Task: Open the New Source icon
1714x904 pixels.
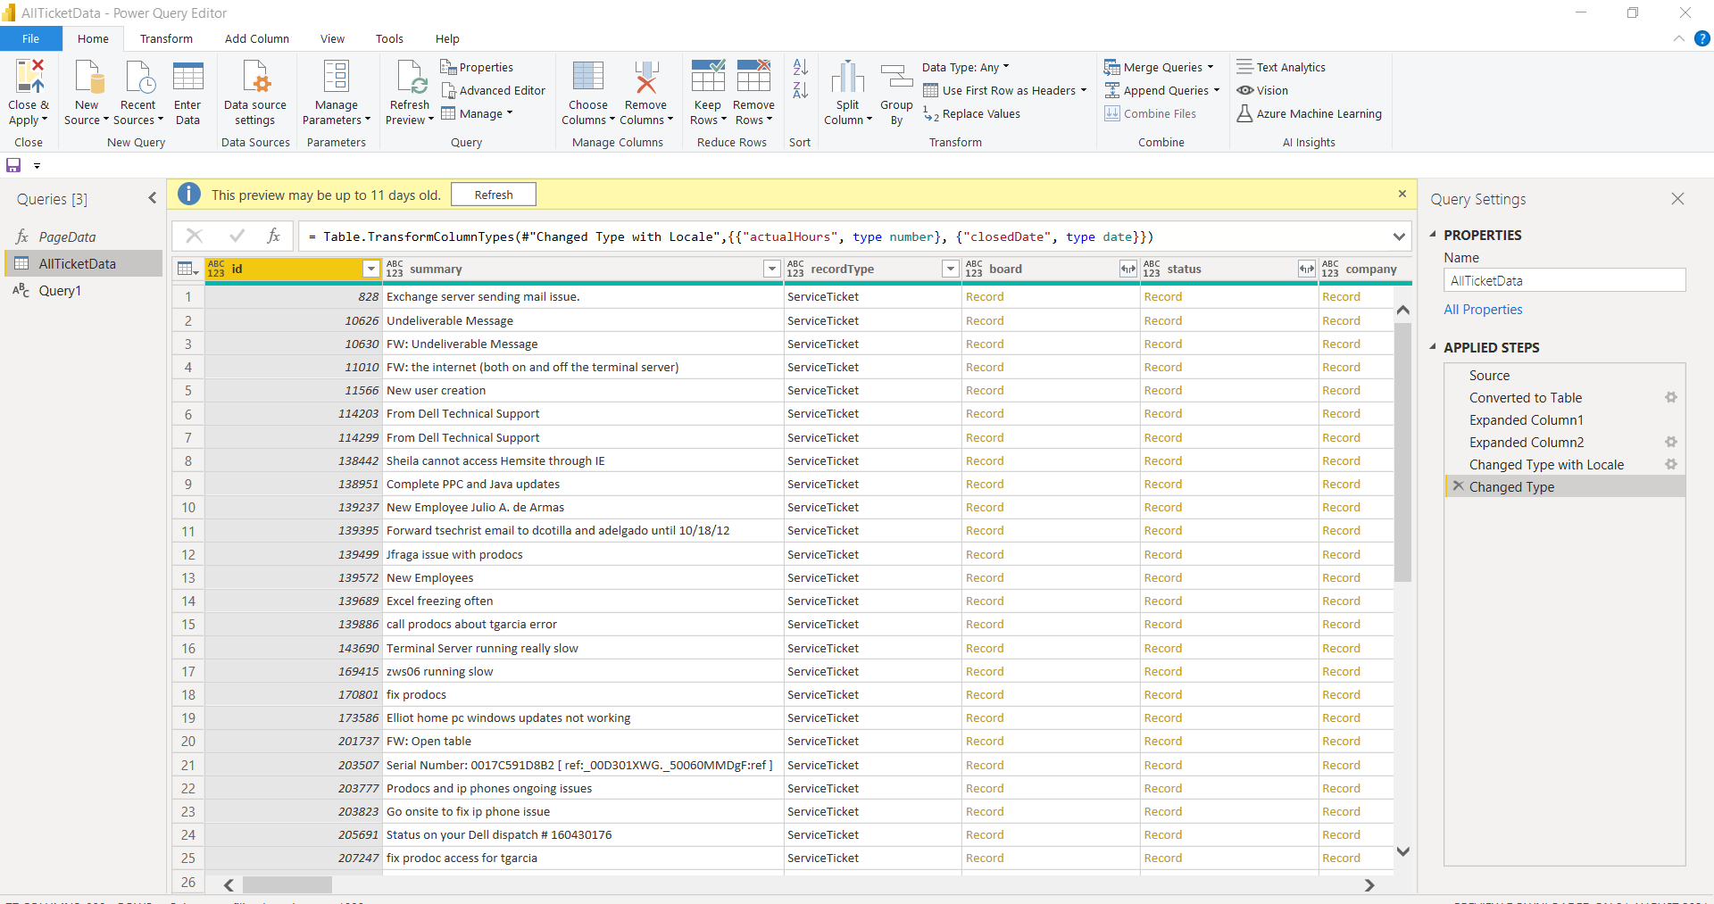Action: coord(87,77)
